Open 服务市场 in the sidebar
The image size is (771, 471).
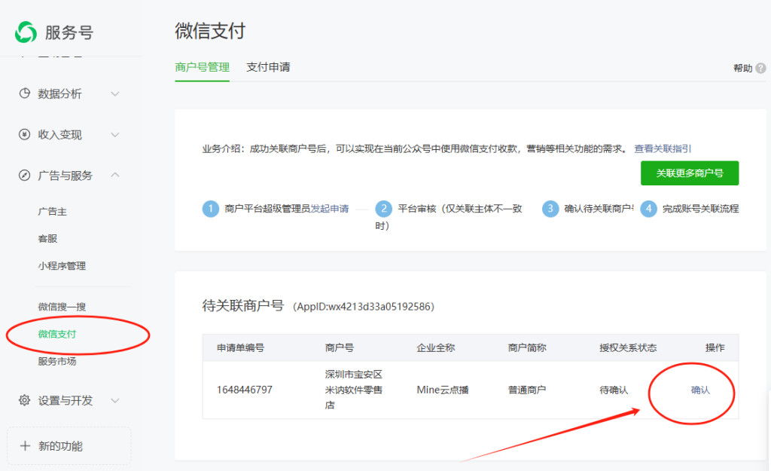click(x=57, y=361)
